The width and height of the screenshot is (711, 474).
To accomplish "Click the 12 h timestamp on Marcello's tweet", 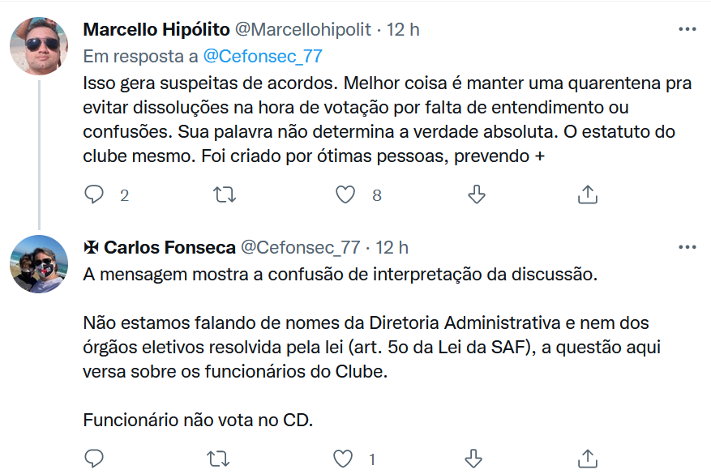I will coord(403,30).
